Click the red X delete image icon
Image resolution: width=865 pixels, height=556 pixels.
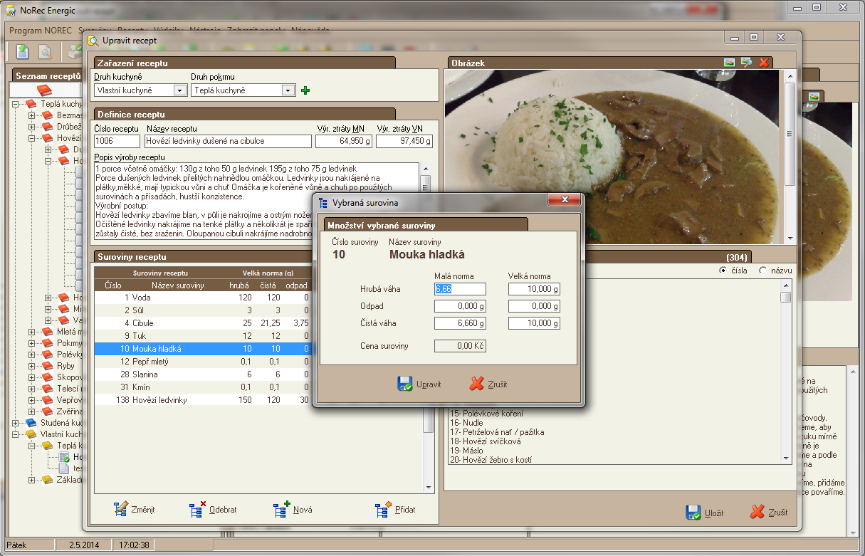(764, 63)
